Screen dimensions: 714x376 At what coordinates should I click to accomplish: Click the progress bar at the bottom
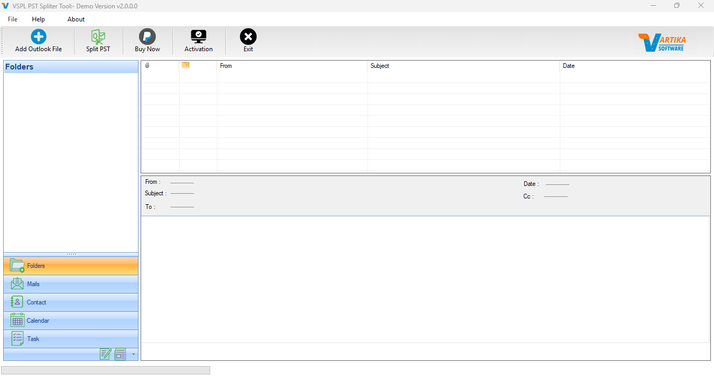(106, 370)
